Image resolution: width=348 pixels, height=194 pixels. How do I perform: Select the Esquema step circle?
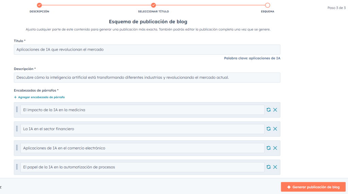point(267,5)
